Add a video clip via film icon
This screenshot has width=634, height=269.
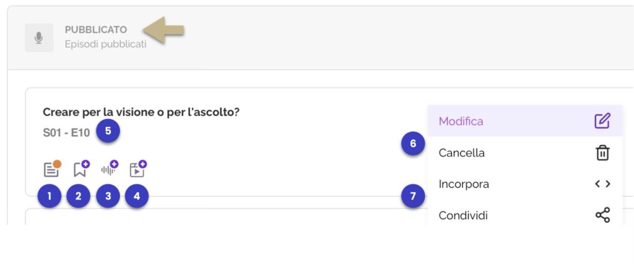point(138,169)
